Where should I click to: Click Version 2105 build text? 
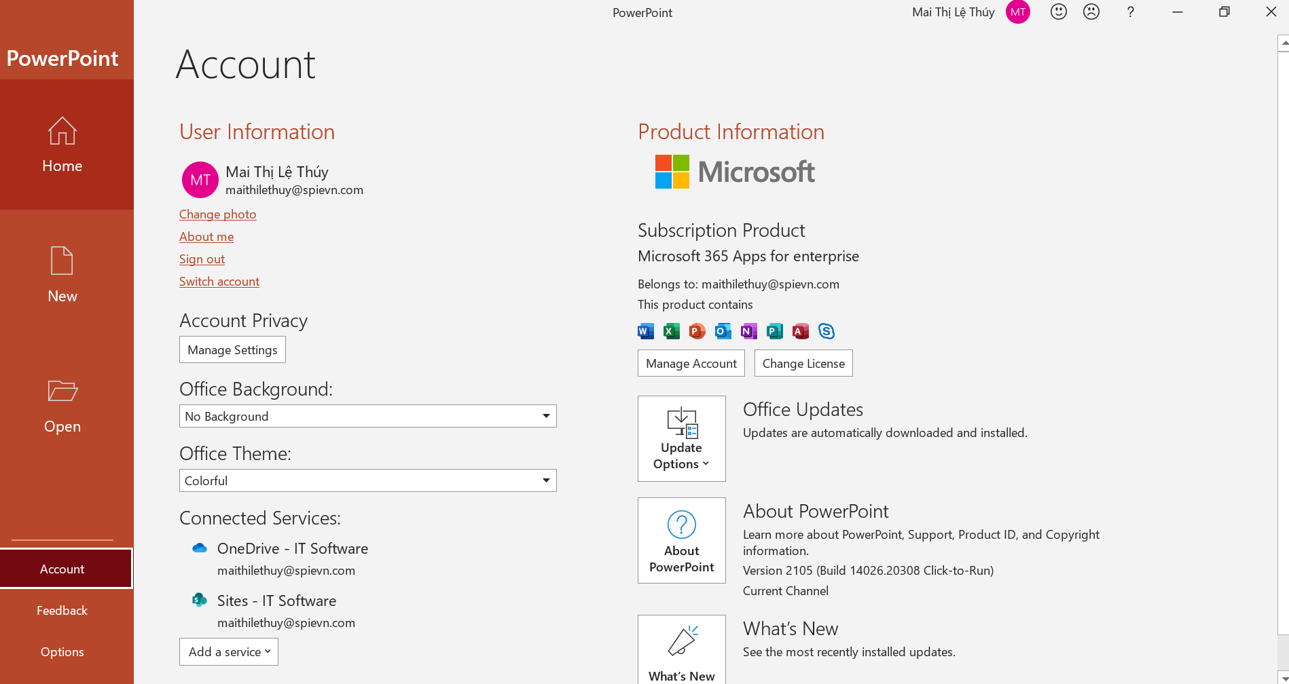868,571
